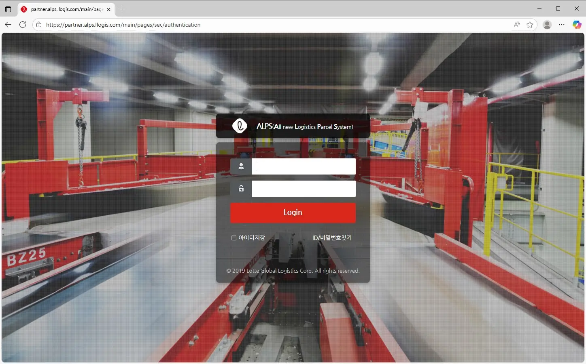
Task: Open the ID/비밀번호찾기 link
Action: (x=332, y=238)
